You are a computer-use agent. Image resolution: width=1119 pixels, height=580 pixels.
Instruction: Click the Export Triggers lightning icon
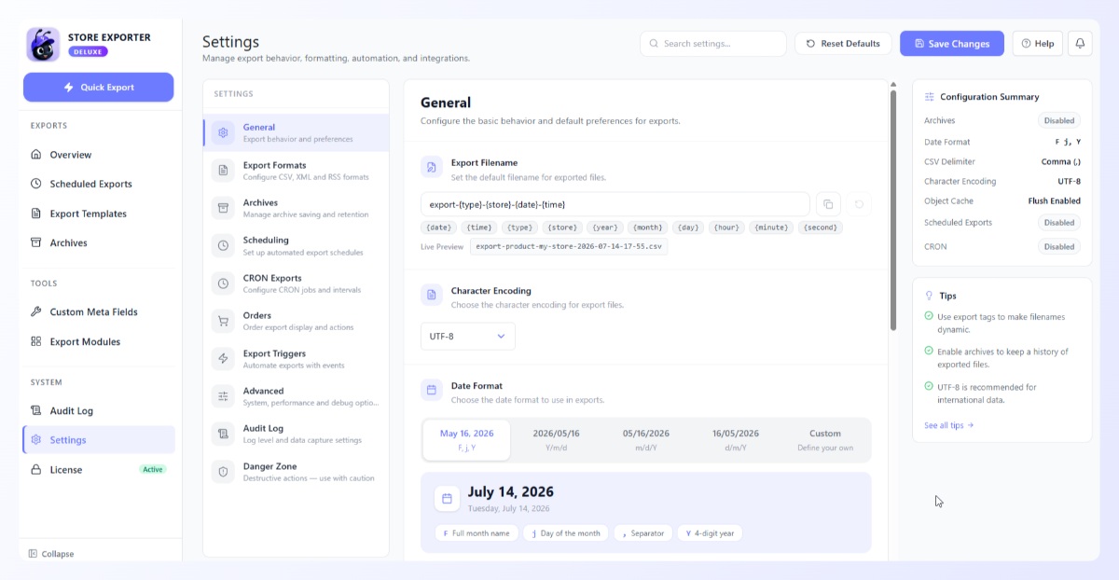pos(223,359)
